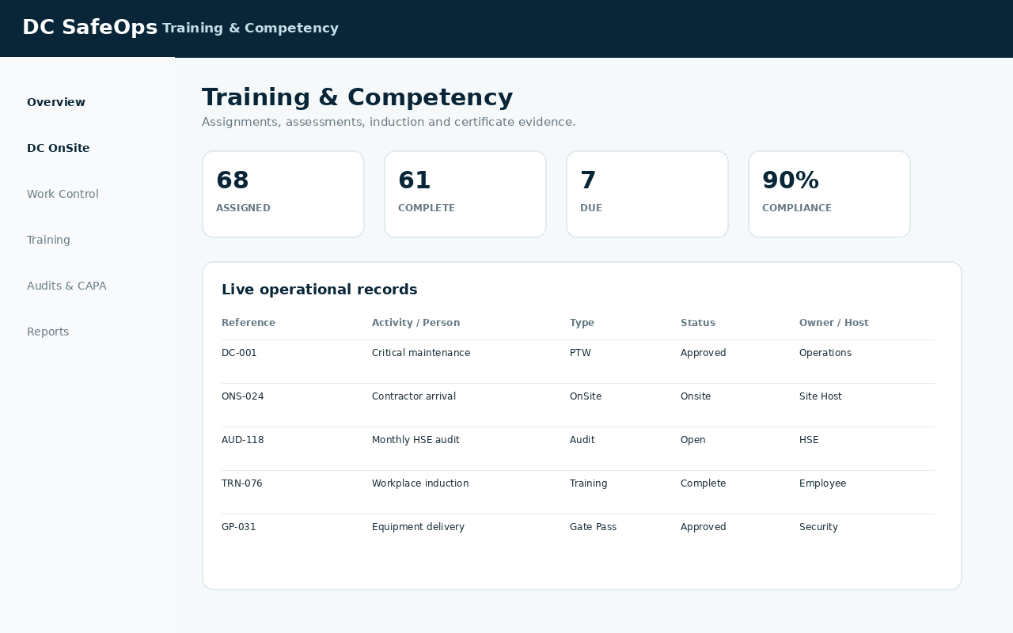Select reference TRN-076
Screen dimensions: 1013x633
pyautogui.click(x=241, y=483)
